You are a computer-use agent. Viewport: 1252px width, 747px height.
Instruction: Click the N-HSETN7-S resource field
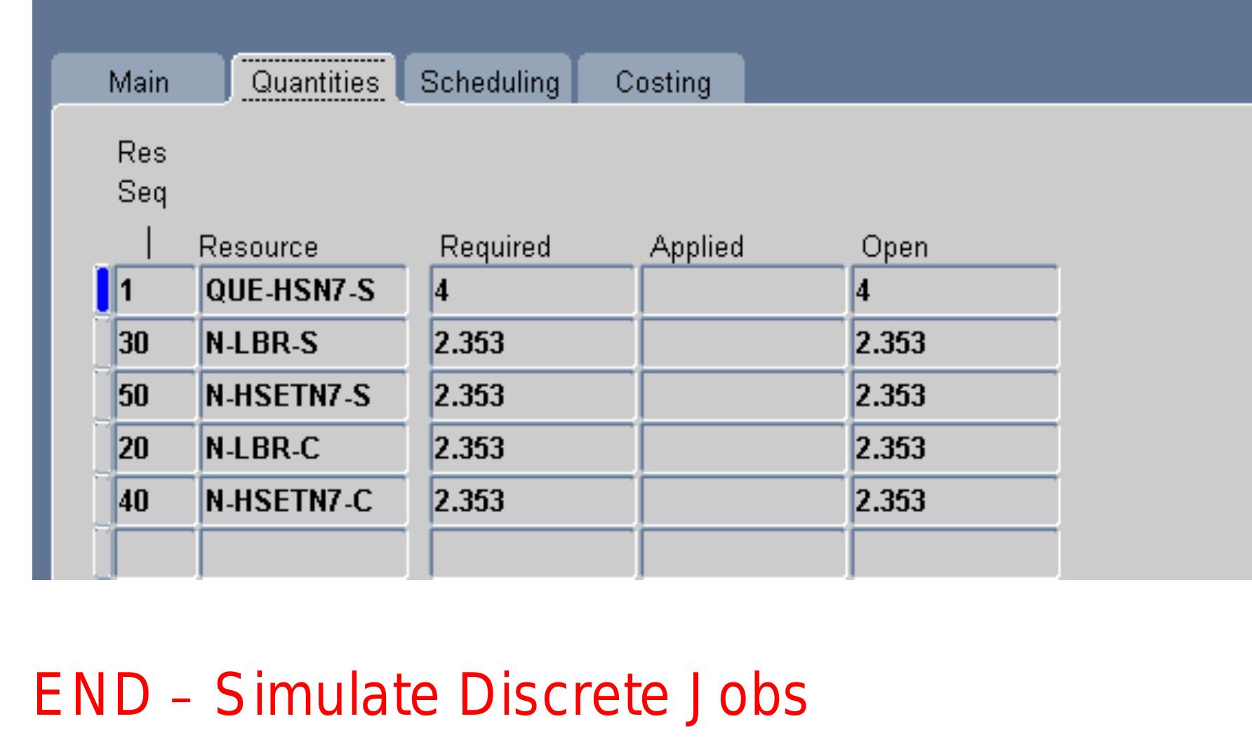click(303, 396)
